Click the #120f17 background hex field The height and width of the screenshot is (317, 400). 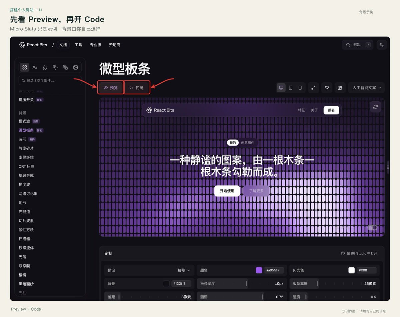181,283
